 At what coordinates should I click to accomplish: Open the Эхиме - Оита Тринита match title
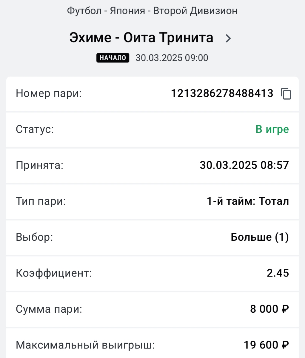click(141, 38)
